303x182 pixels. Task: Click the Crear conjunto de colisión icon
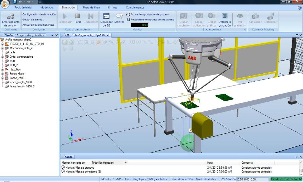pos(11,17)
